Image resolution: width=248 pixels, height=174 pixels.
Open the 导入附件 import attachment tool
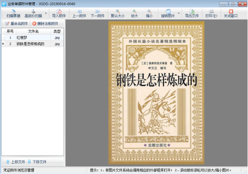(x=59, y=13)
